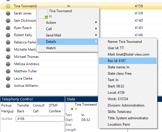Viewport: 162px width, 132px height.
Task: Click the Rec Id: 6187 entry
Action: (128, 61)
